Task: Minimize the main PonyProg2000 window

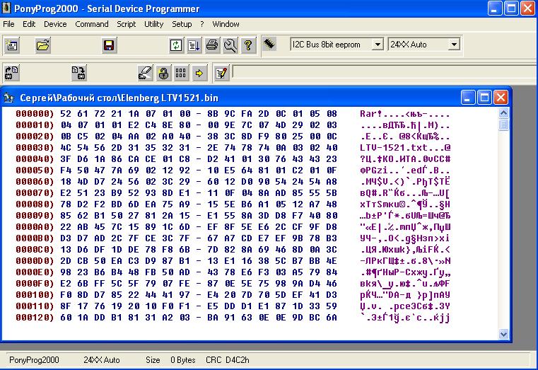Action: [494, 8]
